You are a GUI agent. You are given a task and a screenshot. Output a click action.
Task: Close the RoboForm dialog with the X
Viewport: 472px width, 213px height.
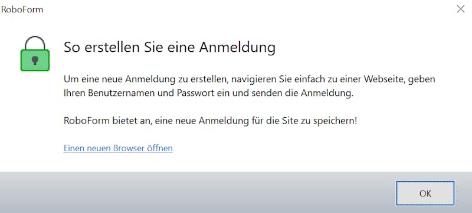coord(461,9)
